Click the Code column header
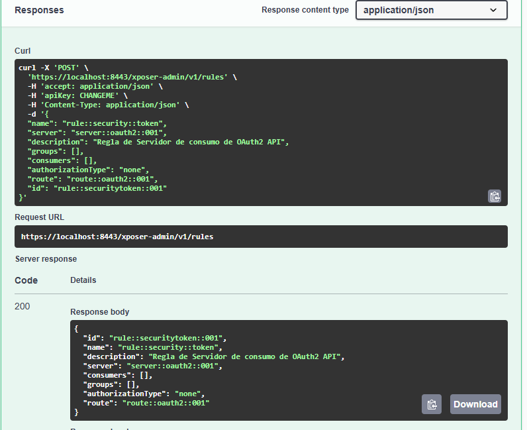 (x=26, y=280)
